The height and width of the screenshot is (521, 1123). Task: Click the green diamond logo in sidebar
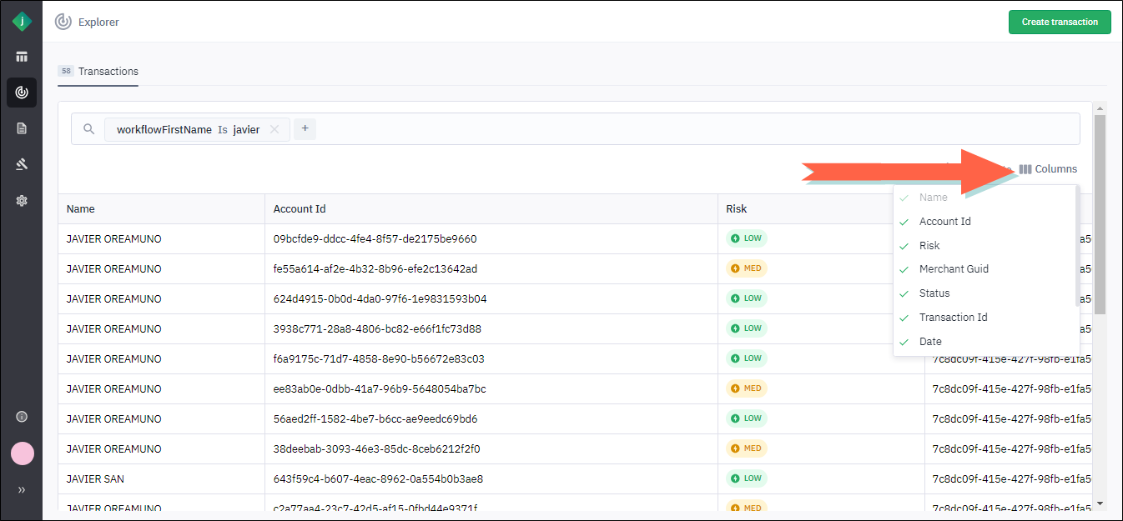coord(22,22)
